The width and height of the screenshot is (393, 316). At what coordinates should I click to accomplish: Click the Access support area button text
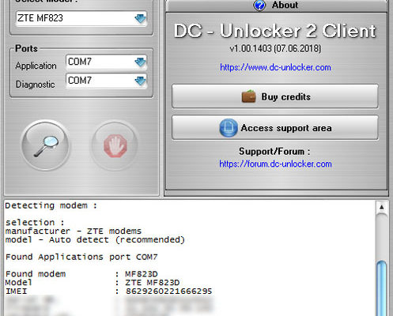(286, 128)
